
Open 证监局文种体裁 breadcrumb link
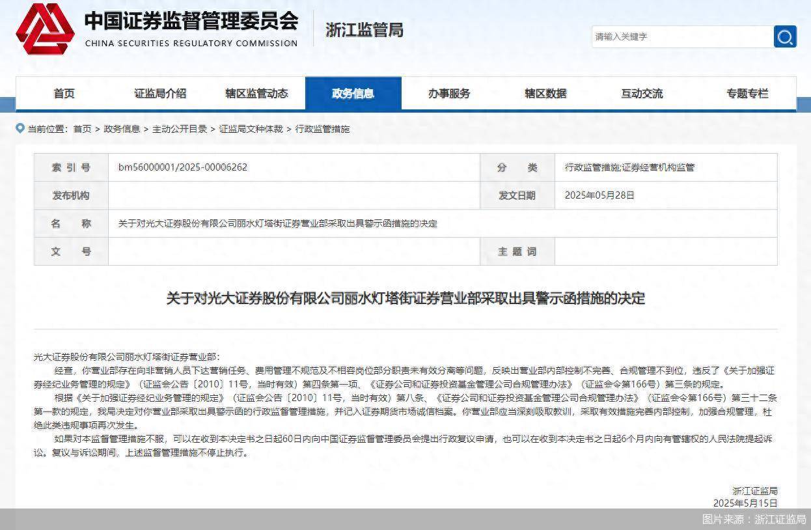[251, 129]
